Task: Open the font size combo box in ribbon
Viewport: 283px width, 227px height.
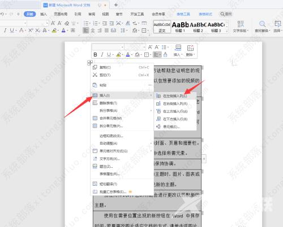Action: [x=38, y=23]
